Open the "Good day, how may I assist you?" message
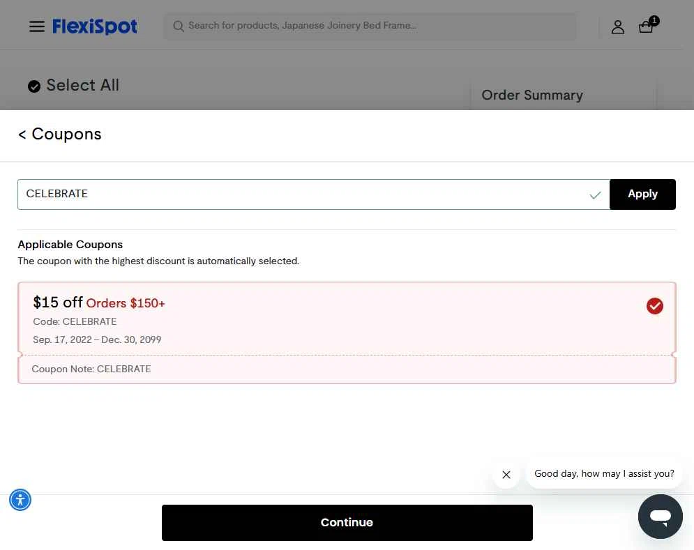Image resolution: width=694 pixels, height=550 pixels. tap(604, 474)
